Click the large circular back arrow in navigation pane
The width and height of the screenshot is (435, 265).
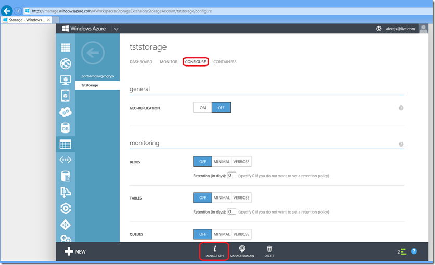click(93, 52)
